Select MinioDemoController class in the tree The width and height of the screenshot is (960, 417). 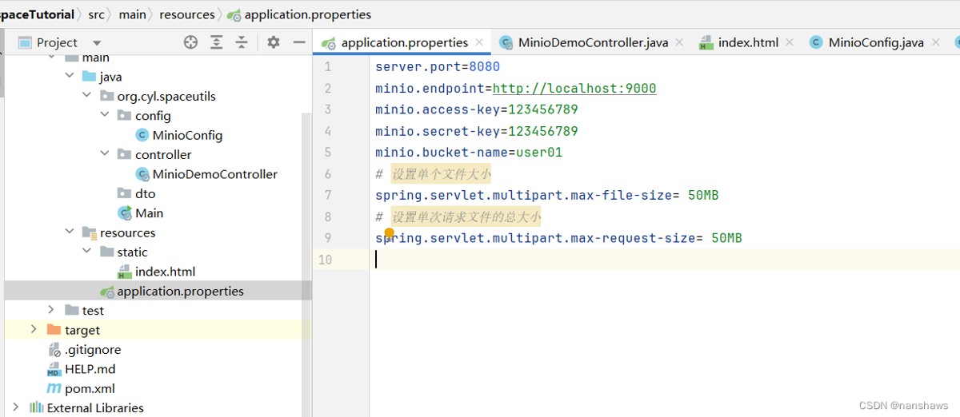[x=214, y=174]
